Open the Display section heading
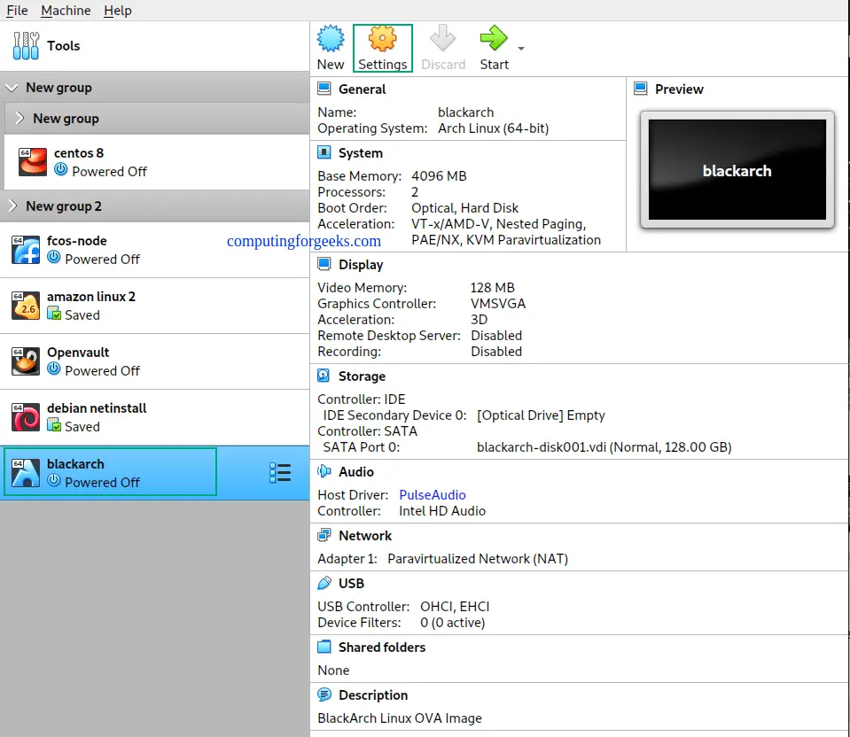 pos(361,265)
